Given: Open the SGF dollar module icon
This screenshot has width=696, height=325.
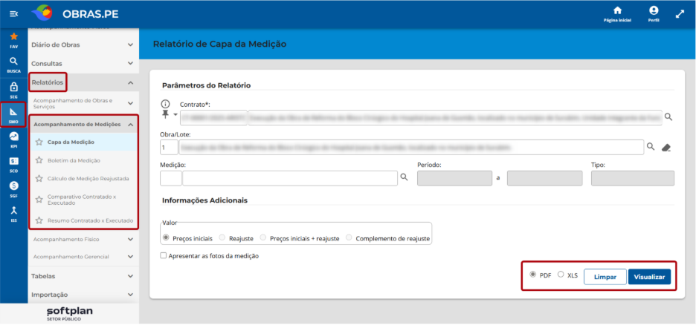Looking at the screenshot, I should click(14, 189).
